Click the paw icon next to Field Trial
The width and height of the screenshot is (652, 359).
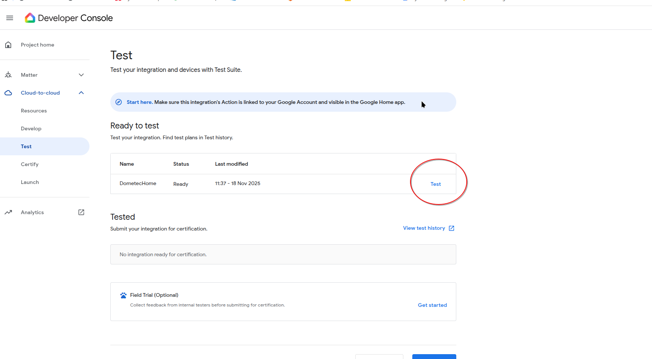coord(123,295)
